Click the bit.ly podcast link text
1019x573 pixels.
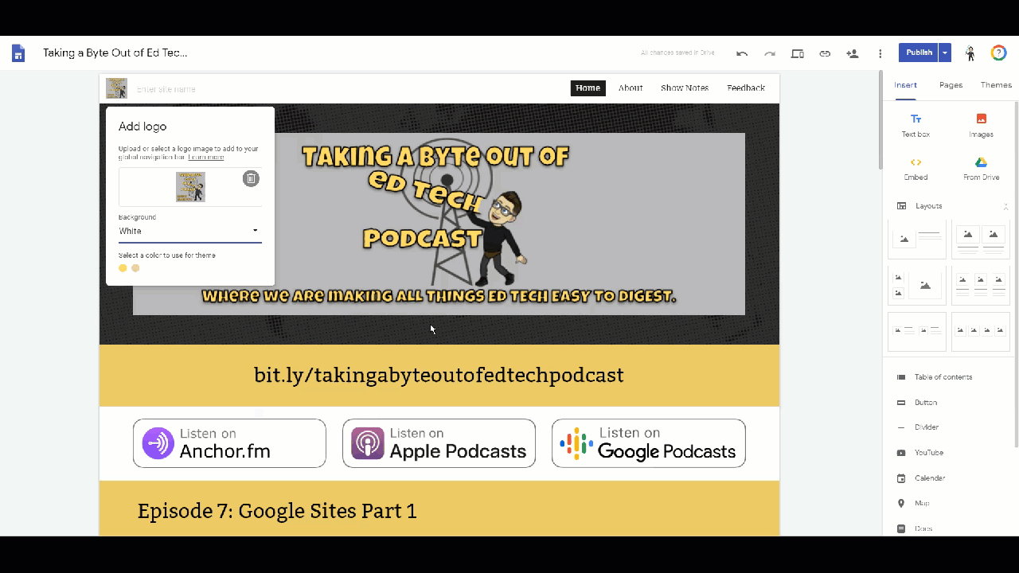coord(439,375)
